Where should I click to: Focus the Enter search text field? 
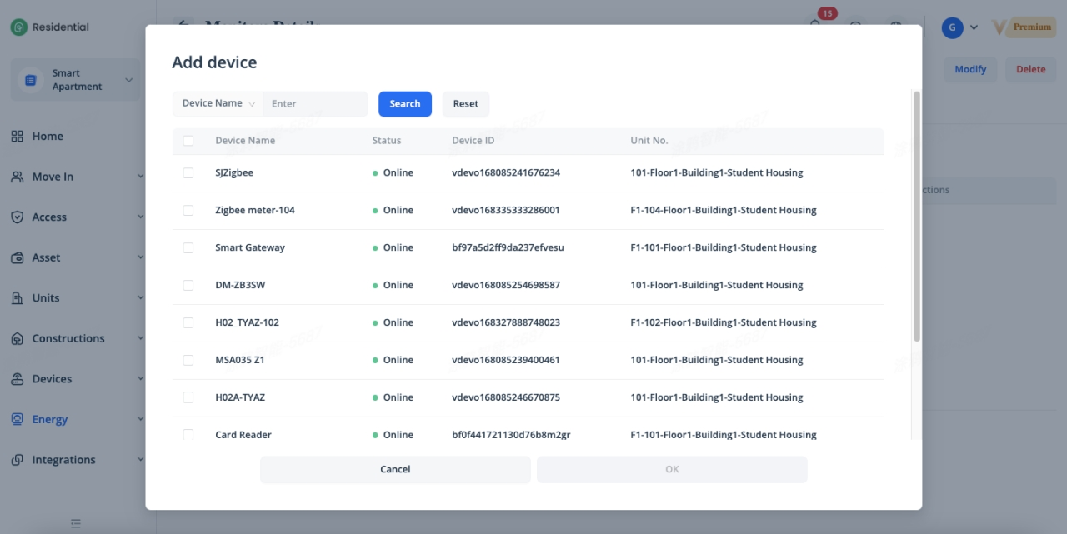315,104
